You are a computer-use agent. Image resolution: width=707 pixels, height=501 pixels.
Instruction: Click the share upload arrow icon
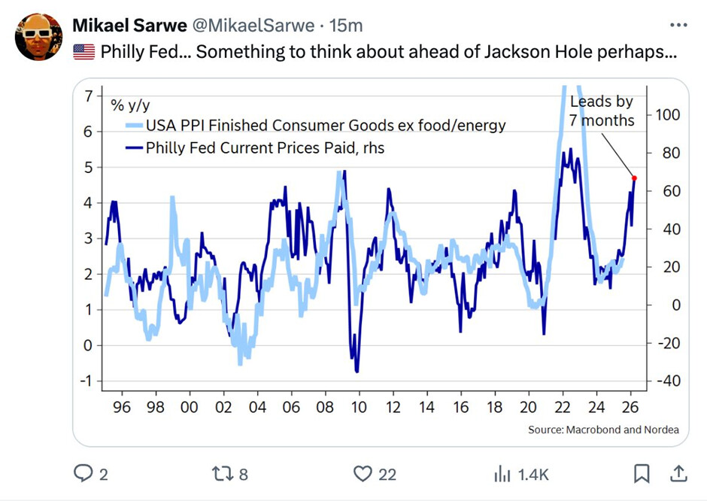tap(678, 474)
